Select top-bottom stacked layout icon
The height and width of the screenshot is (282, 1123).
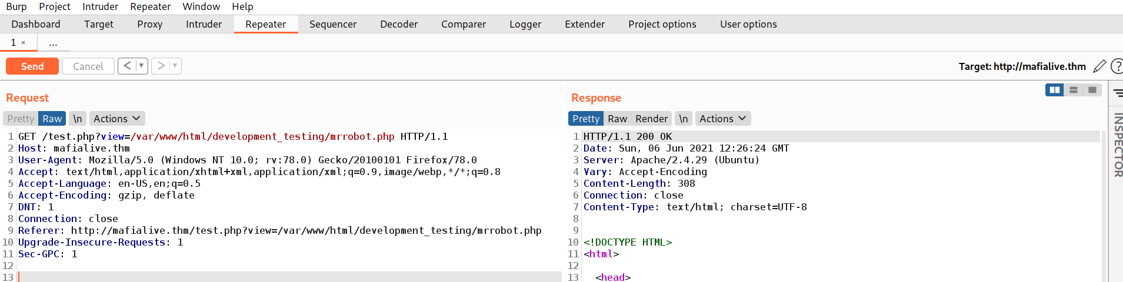[x=1074, y=90]
